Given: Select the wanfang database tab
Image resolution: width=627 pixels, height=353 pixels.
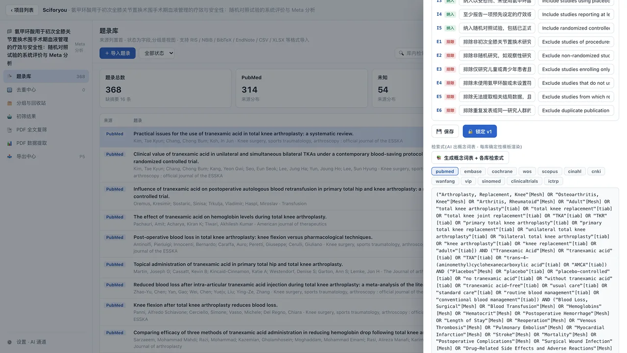Looking at the screenshot, I should (445, 181).
